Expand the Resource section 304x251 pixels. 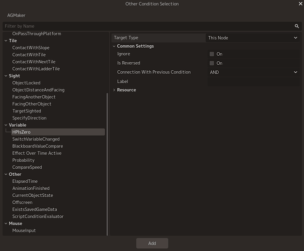click(114, 90)
